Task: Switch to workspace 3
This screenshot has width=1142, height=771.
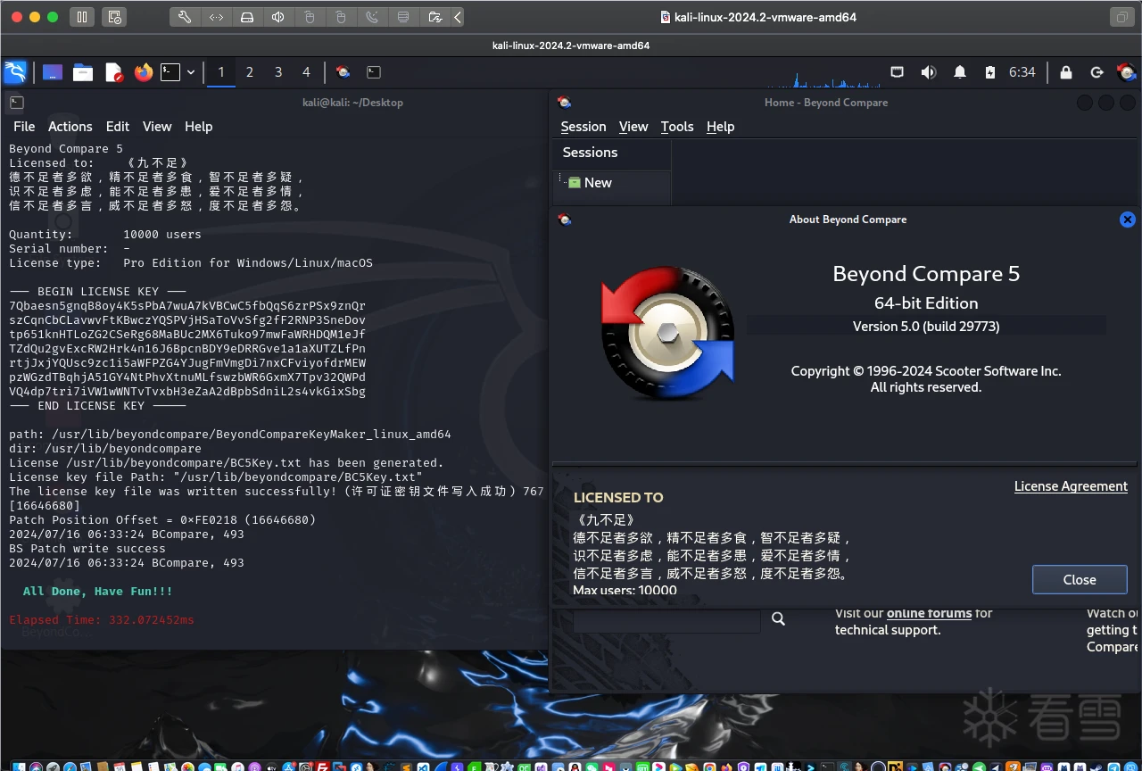Action: point(278,72)
